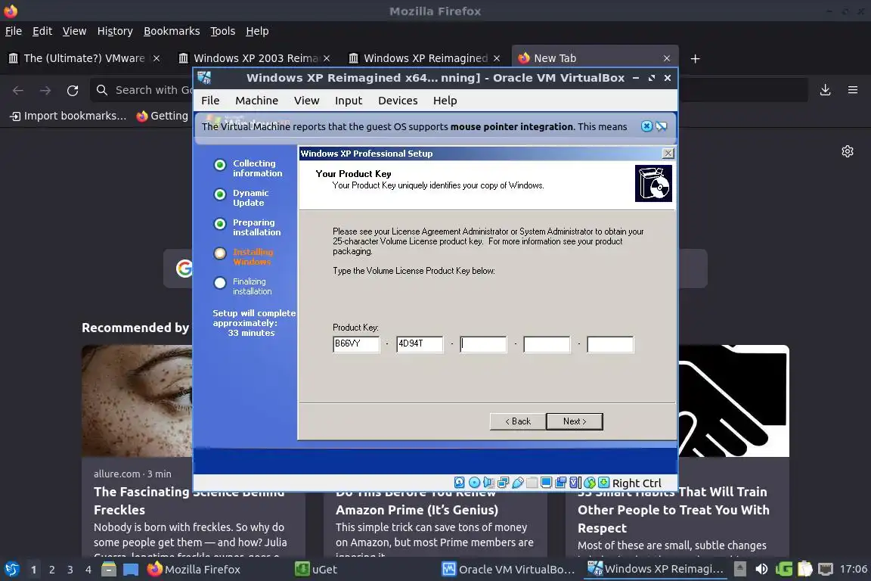Click uGet tray icon in system tray
Image resolution: width=871 pixels, height=581 pixels.
(784, 569)
